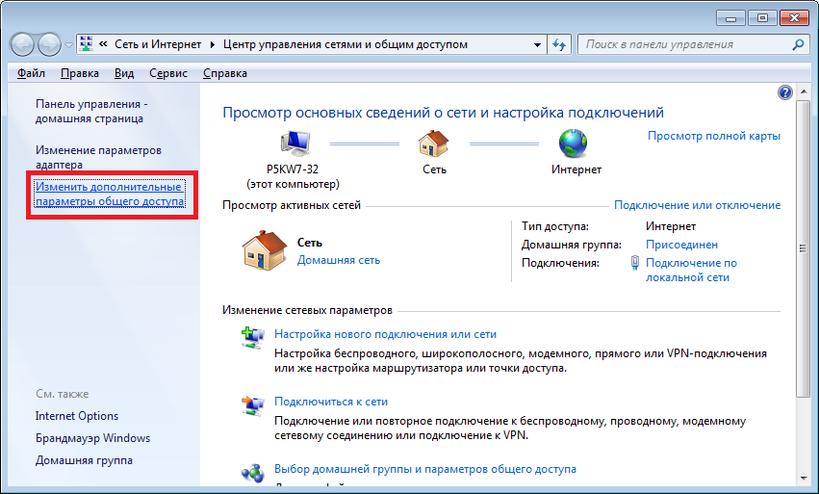
Task: Open "Изменить дополнительные параметры общего доступа" link
Action: pyautogui.click(x=109, y=194)
